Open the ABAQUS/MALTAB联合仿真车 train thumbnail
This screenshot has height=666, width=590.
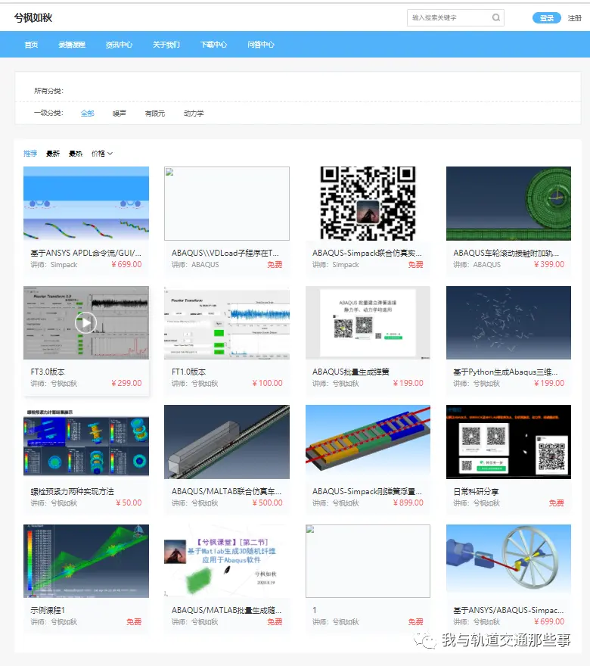tap(227, 442)
